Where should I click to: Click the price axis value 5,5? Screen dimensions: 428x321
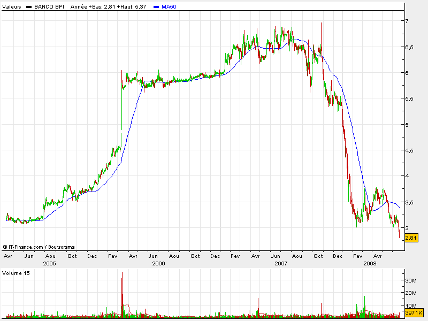(409, 99)
